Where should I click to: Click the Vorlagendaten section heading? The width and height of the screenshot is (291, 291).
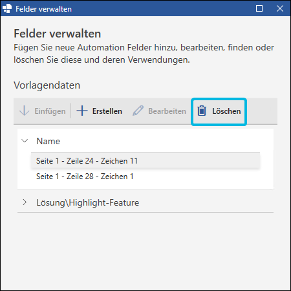47,85
